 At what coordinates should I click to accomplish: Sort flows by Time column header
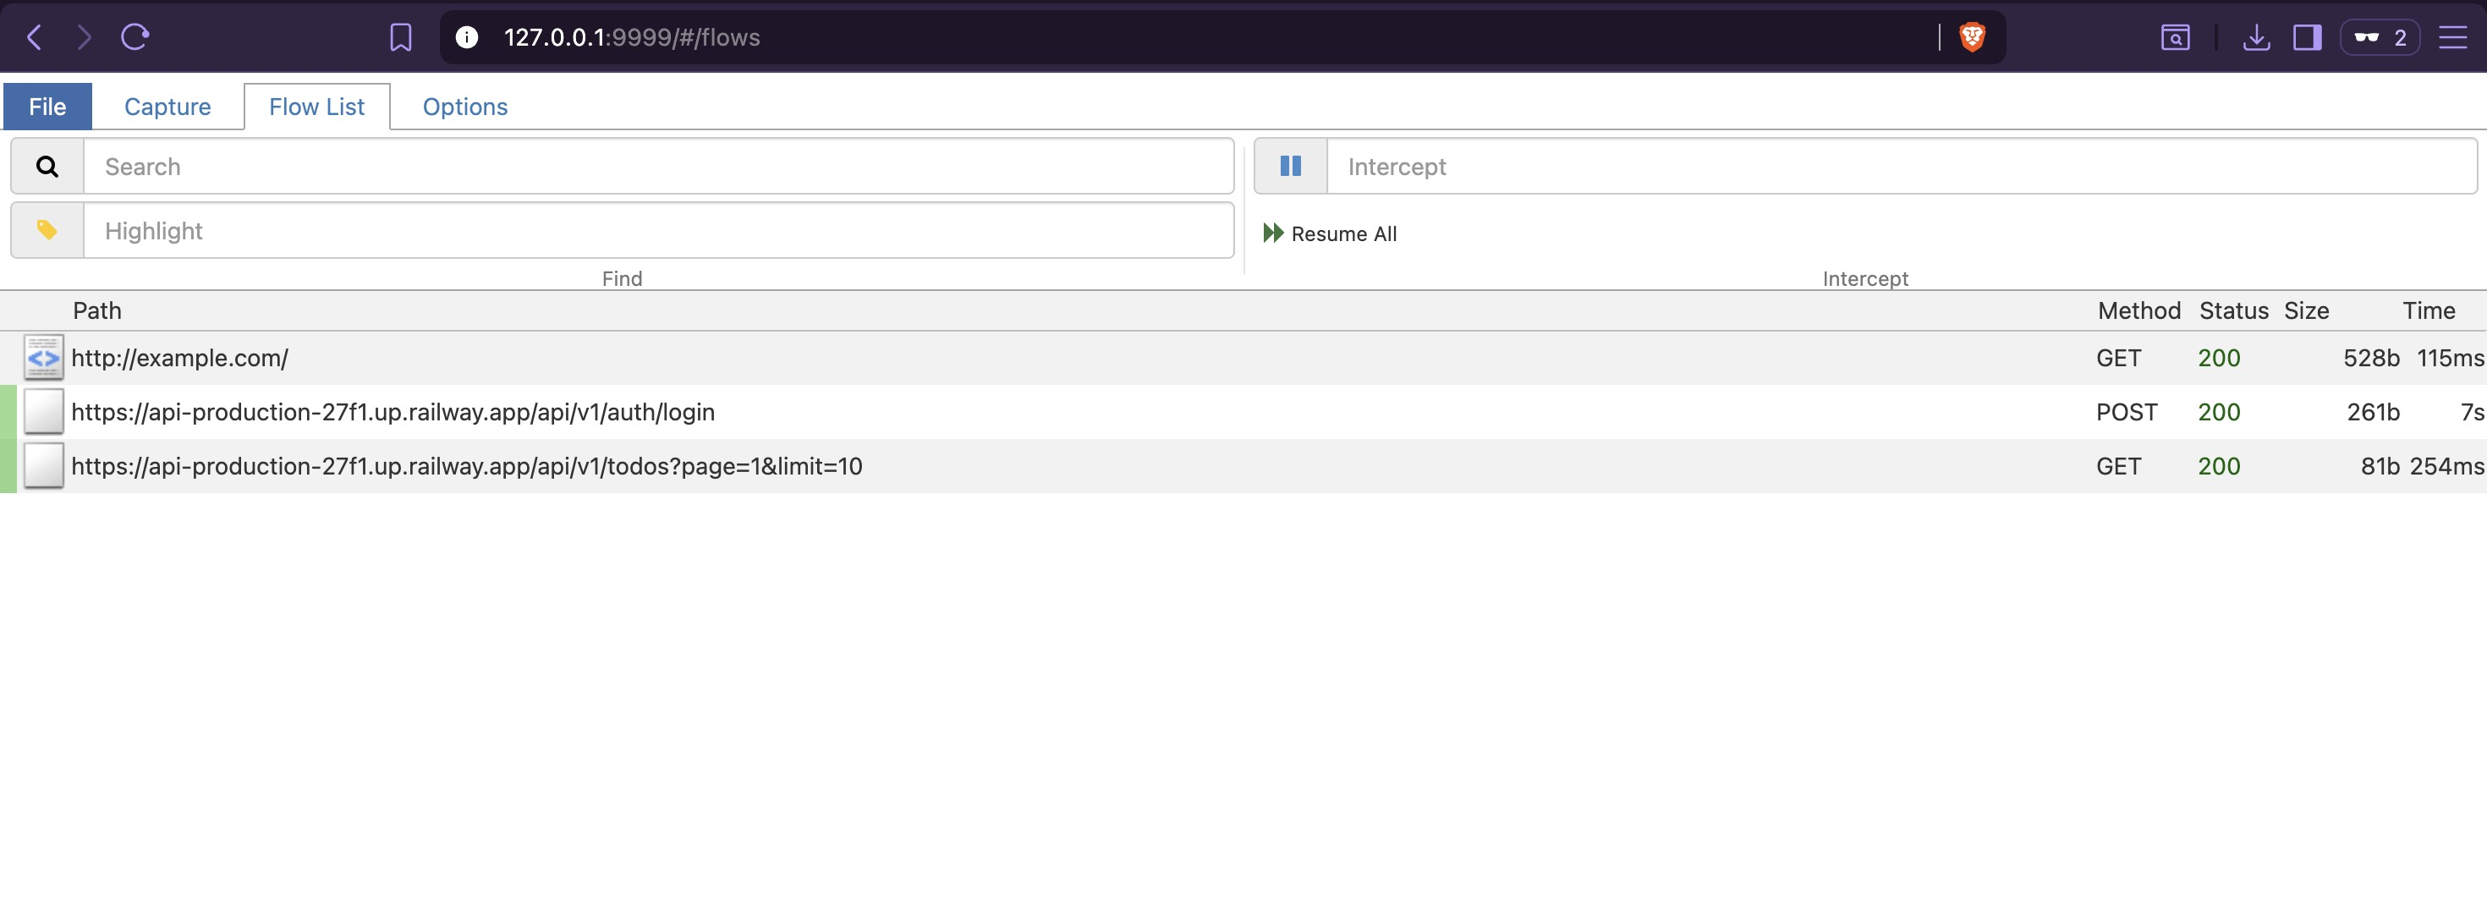pos(2428,310)
